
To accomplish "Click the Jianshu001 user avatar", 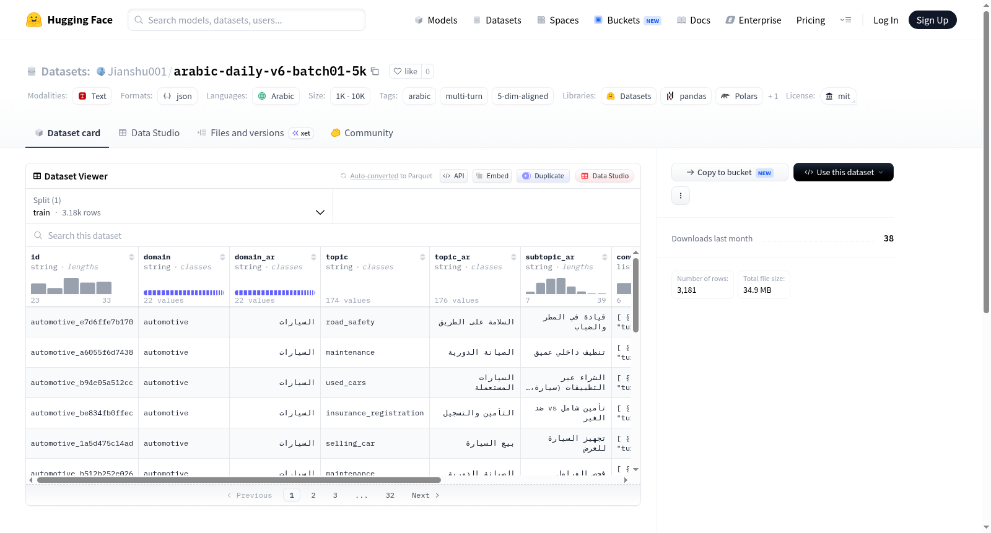I will click(101, 71).
